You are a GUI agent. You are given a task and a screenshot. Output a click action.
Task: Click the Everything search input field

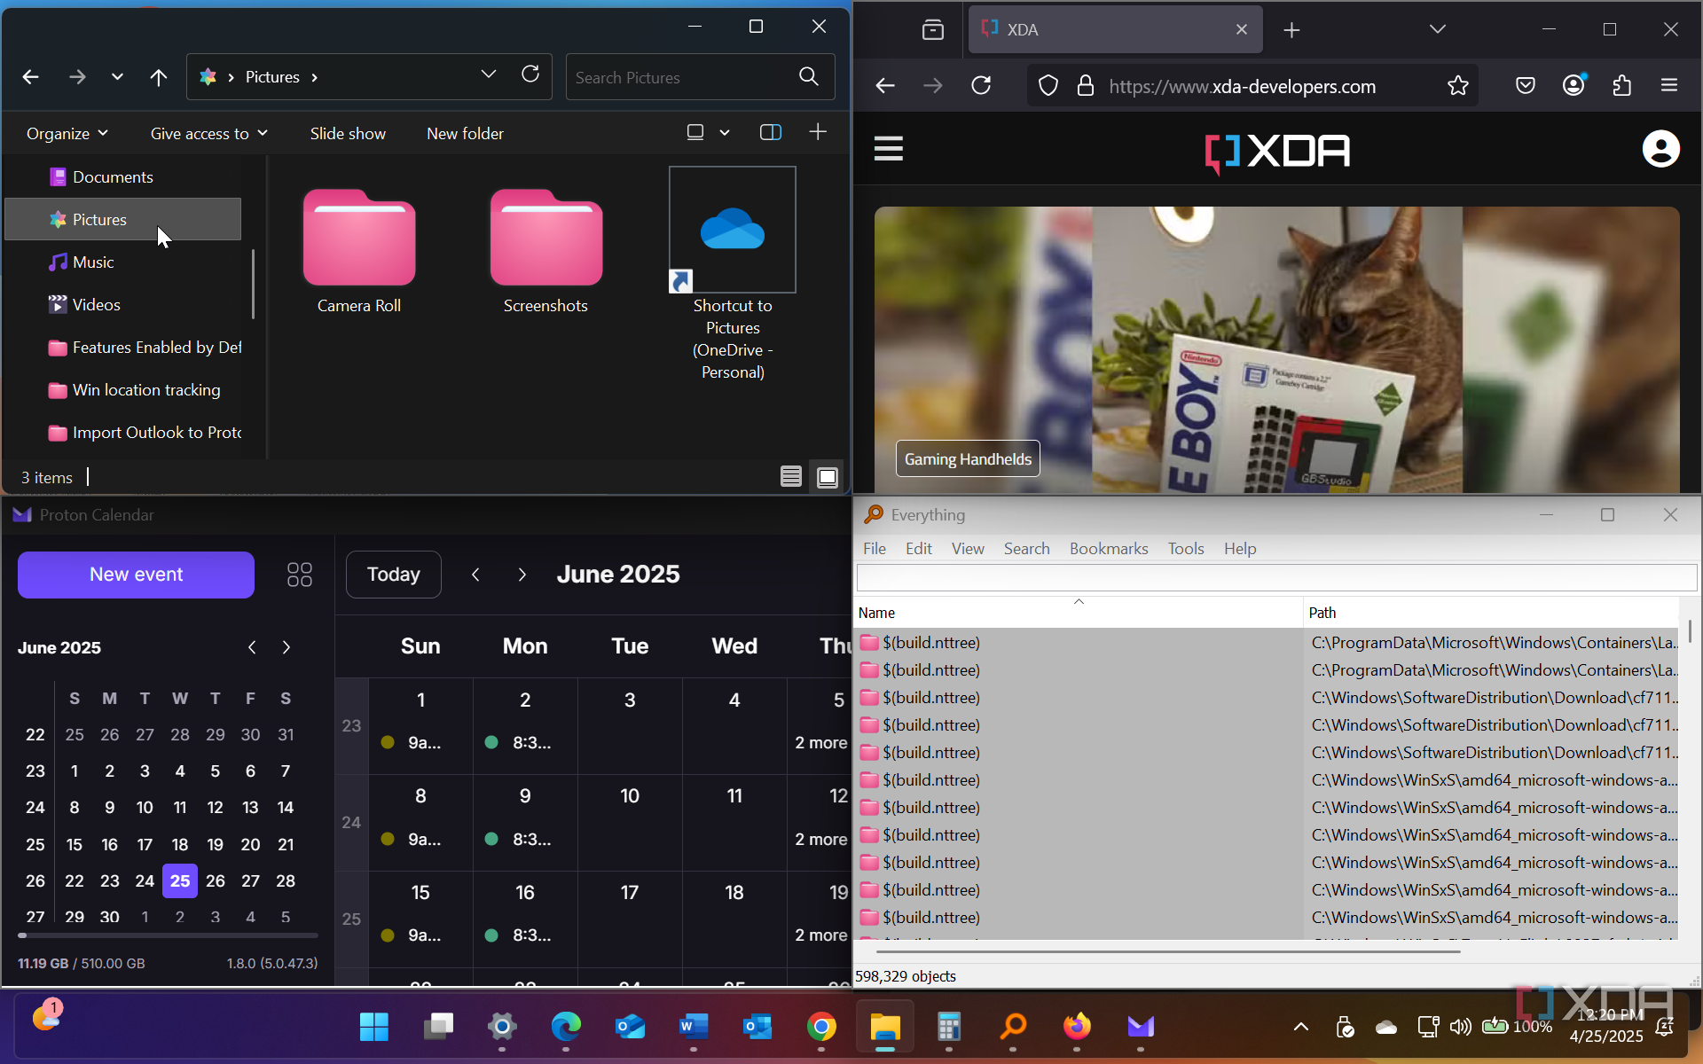(x=1276, y=578)
